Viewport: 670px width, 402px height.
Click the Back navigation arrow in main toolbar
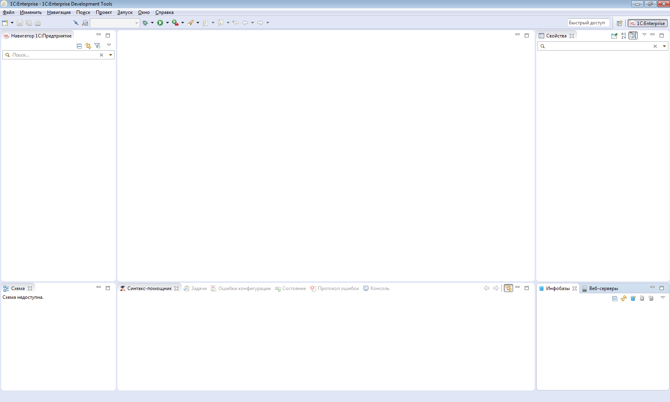pos(245,23)
